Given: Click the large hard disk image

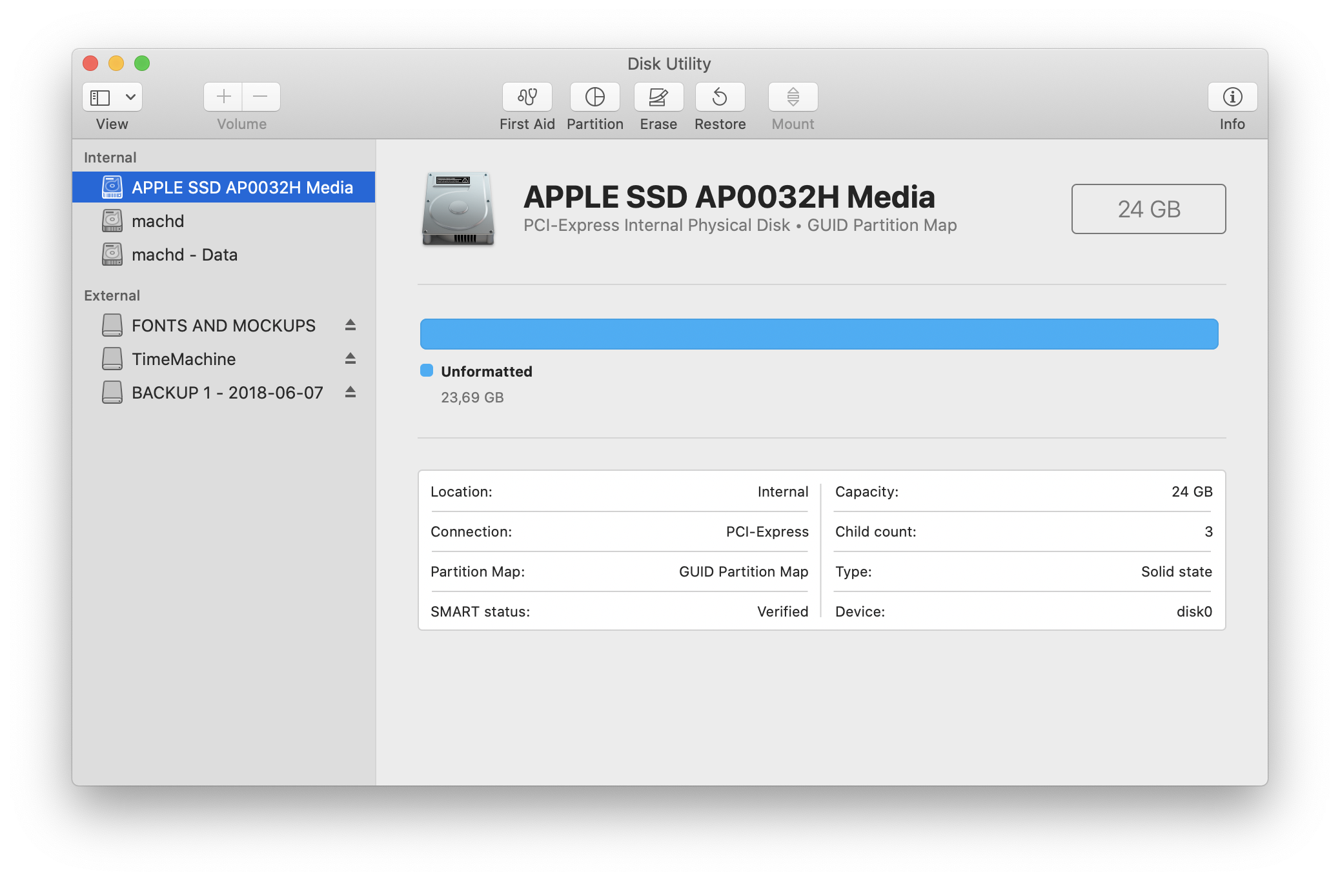Looking at the screenshot, I should pos(458,209).
